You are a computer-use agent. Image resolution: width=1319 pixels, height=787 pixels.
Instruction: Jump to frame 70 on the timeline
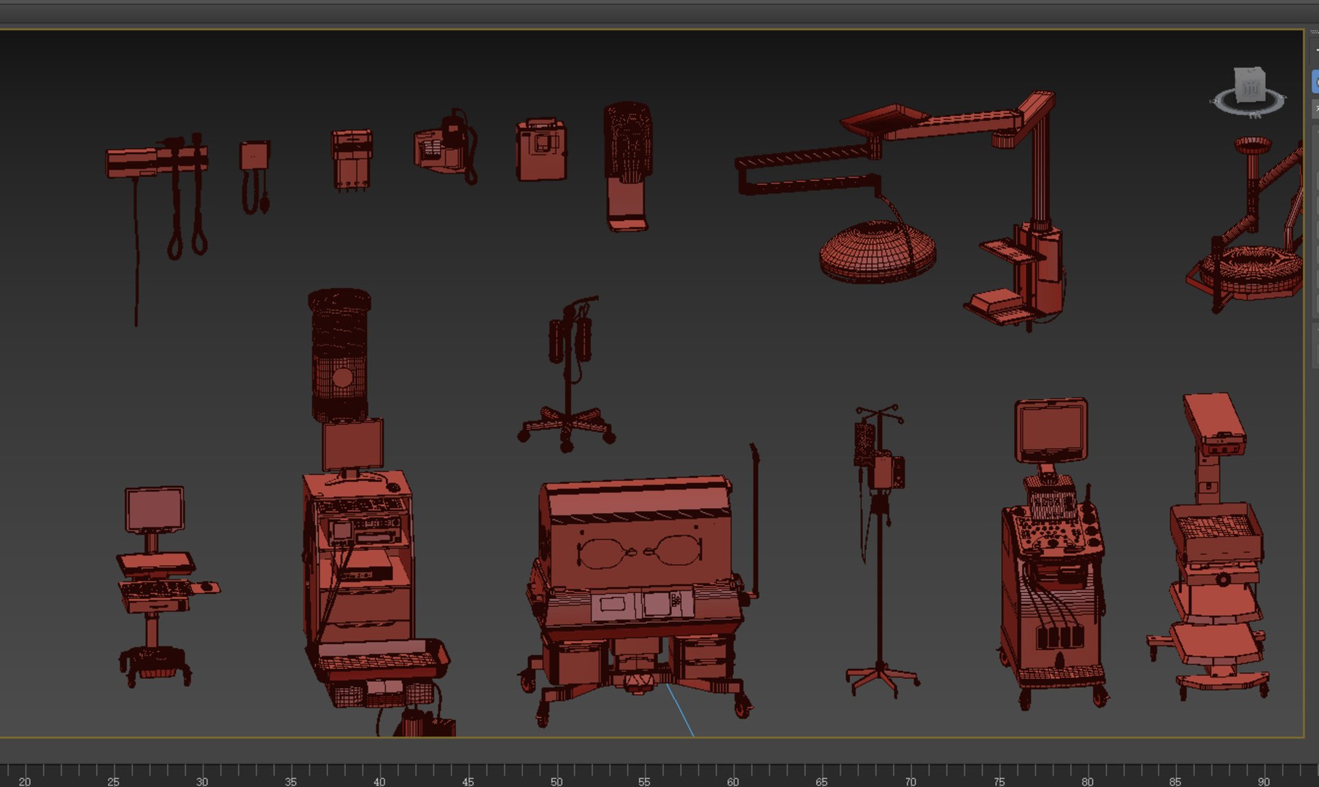pyautogui.click(x=910, y=781)
